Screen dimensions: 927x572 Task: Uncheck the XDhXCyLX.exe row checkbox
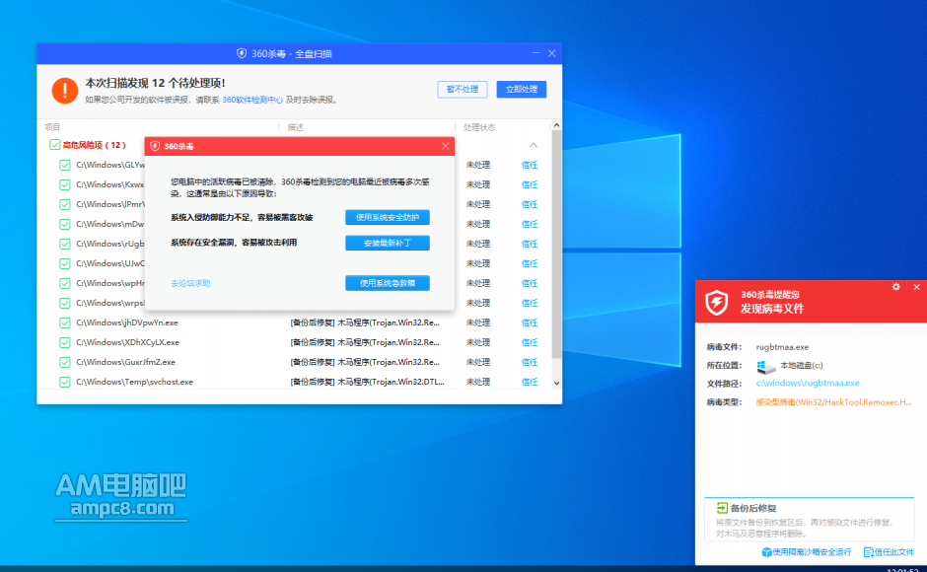pyautogui.click(x=65, y=342)
